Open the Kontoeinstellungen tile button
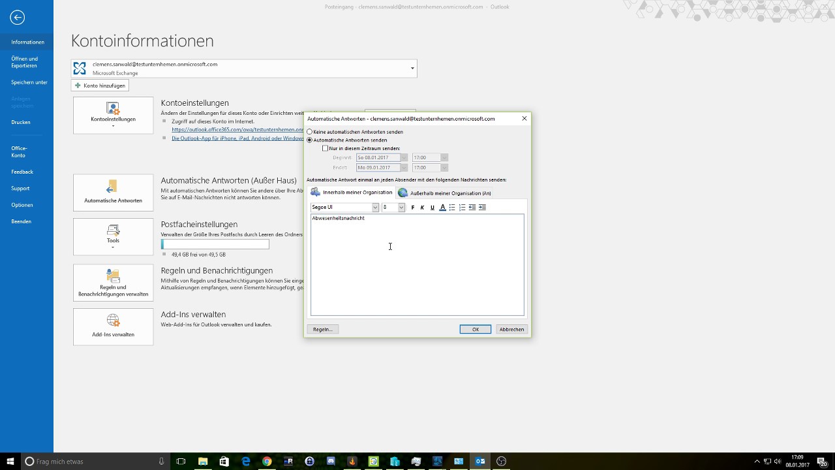This screenshot has width=835, height=470. click(x=114, y=116)
